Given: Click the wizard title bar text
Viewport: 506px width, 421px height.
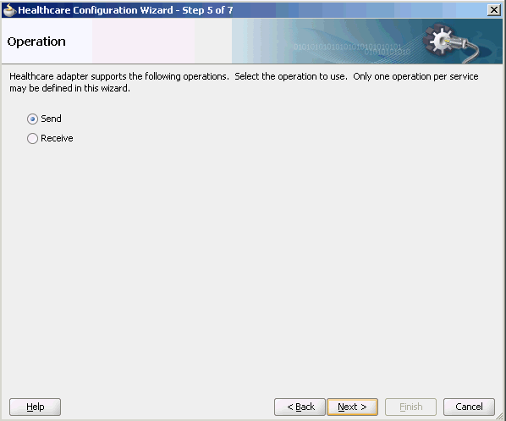Looking at the screenshot, I should tap(125, 10).
